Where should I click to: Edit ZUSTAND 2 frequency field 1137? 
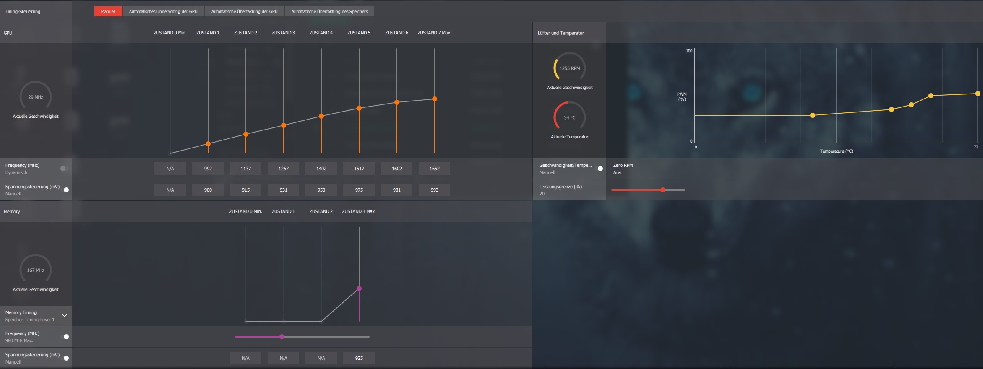click(245, 169)
